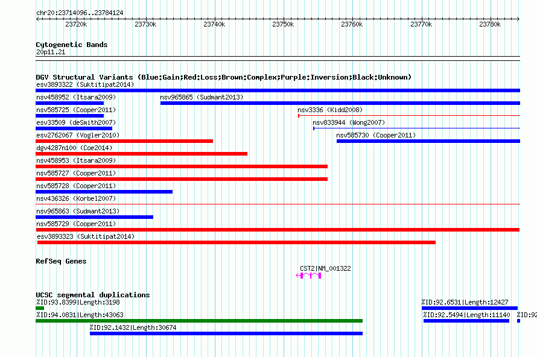The width and height of the screenshot is (537, 357).
Task: Click the green %ID:94.0831 segmental duplication bar
Action: tap(199, 321)
